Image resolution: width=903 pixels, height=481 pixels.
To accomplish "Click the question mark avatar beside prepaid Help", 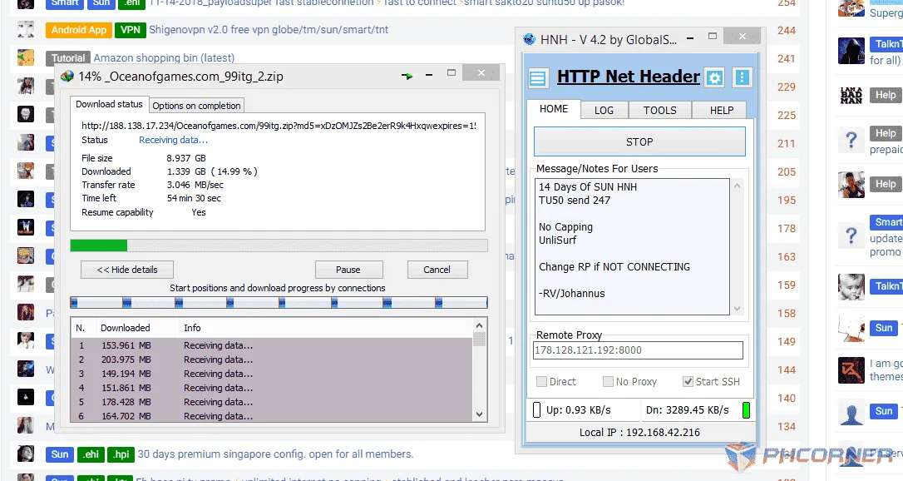I will coord(851,139).
